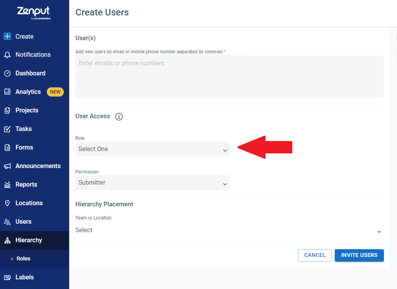
Task: Click the Permission field label
Action: pos(87,172)
